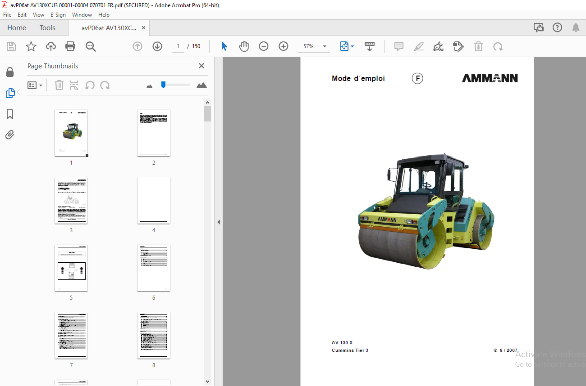The image size is (586, 386).
Task: Click the insert page break icon in thumbnails panel
Action: [x=74, y=85]
